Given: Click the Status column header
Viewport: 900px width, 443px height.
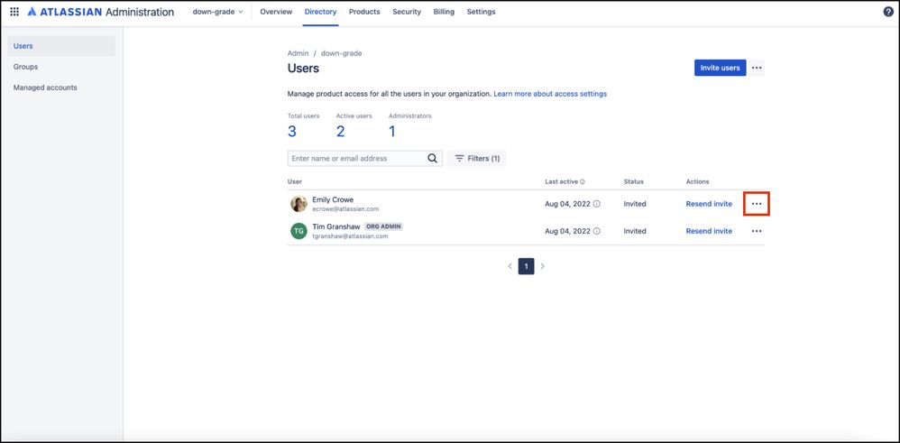Looking at the screenshot, I should pyautogui.click(x=634, y=181).
